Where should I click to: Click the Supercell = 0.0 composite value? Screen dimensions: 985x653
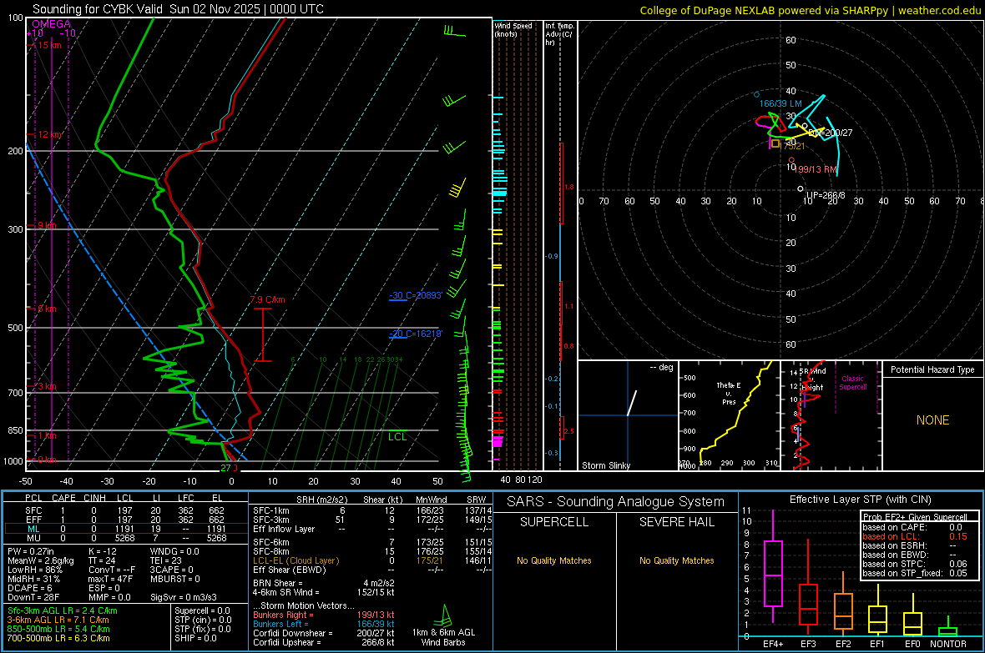pyautogui.click(x=202, y=610)
